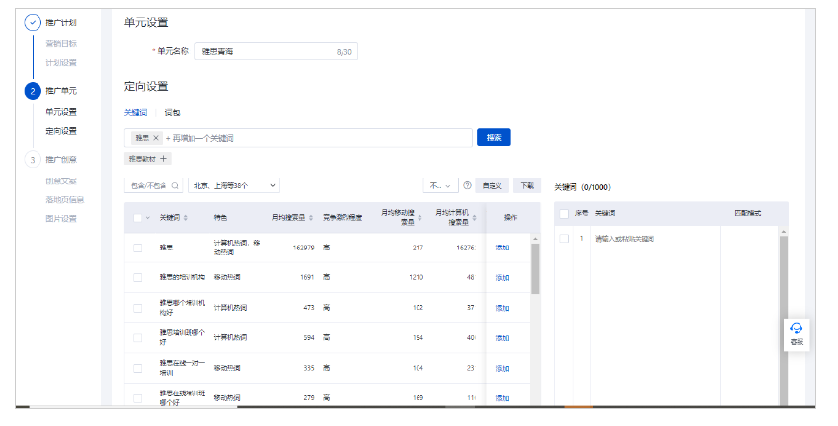Click the blue 搜索 button
Screen dimensions: 838x426
494,138
